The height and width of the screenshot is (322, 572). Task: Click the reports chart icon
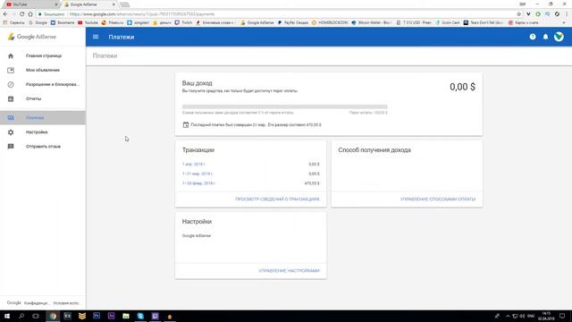tap(11, 99)
